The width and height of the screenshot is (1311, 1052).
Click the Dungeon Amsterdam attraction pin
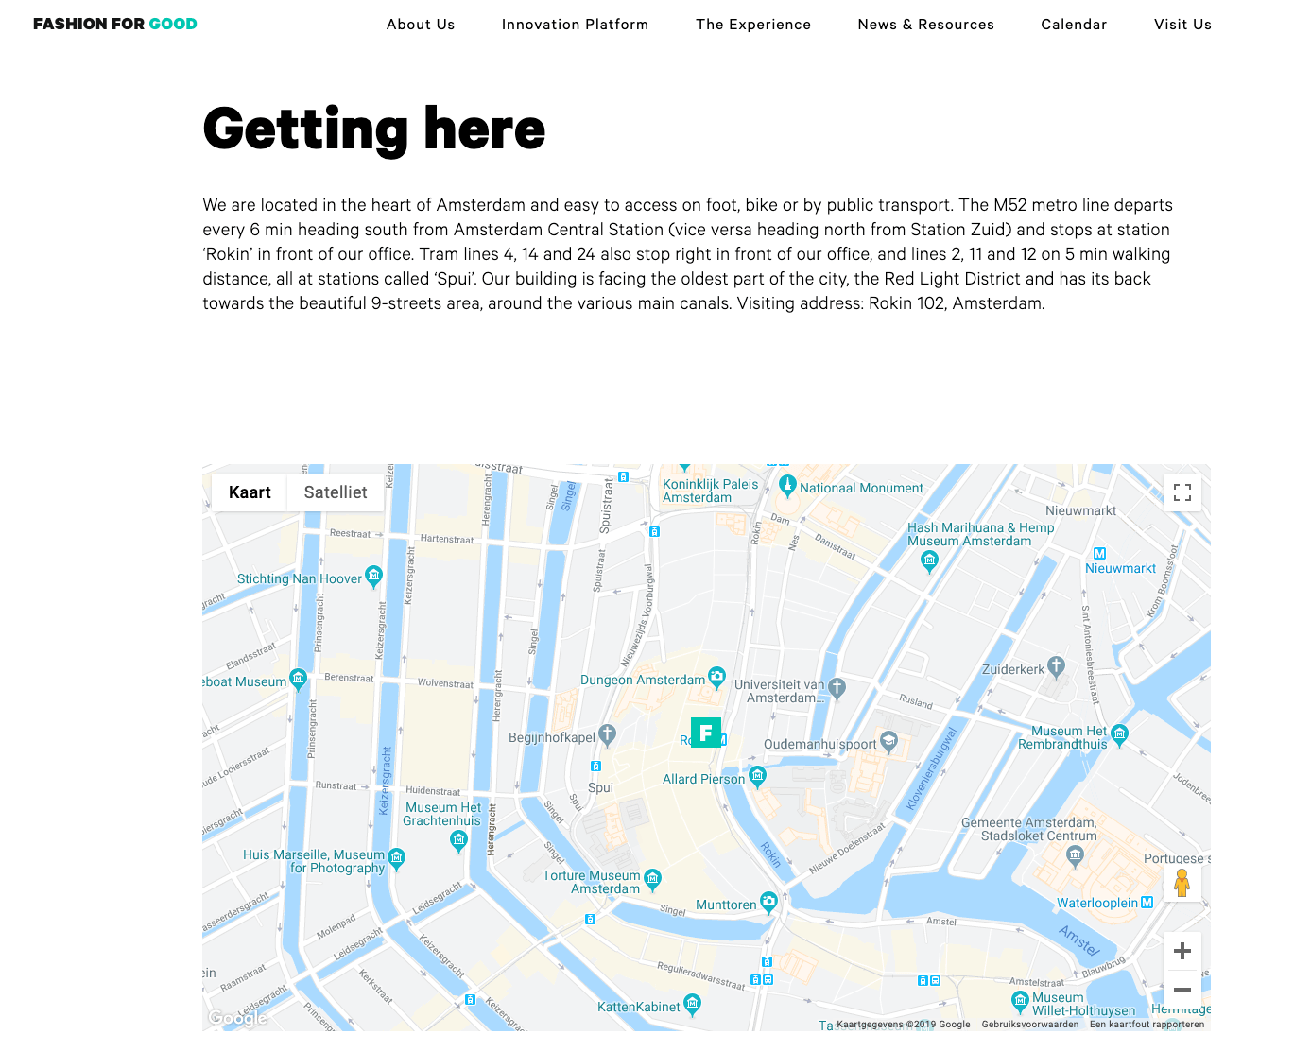[x=716, y=679]
